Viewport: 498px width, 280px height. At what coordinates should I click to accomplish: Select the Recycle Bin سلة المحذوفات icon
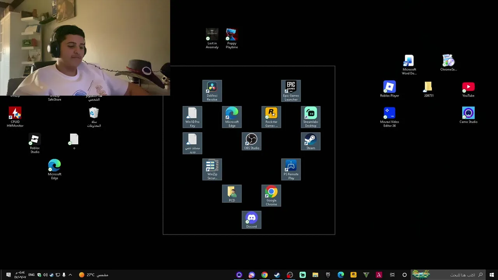coord(94,117)
